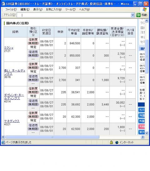150x171 pixels.
Task: Expand the address bar dropdown arrow
Action: (132, 15)
